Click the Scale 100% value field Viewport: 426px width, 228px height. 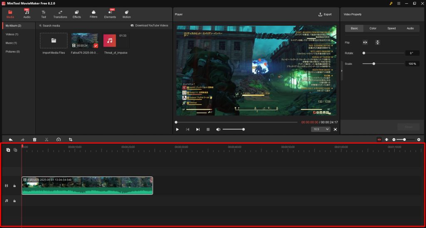point(412,64)
